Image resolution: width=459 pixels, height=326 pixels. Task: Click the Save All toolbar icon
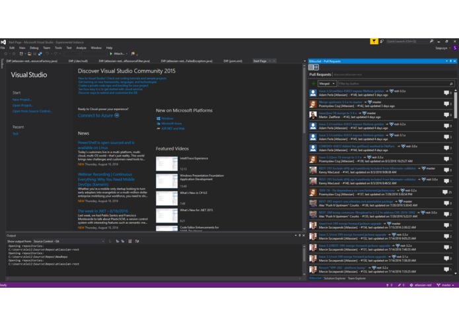pos(40,54)
